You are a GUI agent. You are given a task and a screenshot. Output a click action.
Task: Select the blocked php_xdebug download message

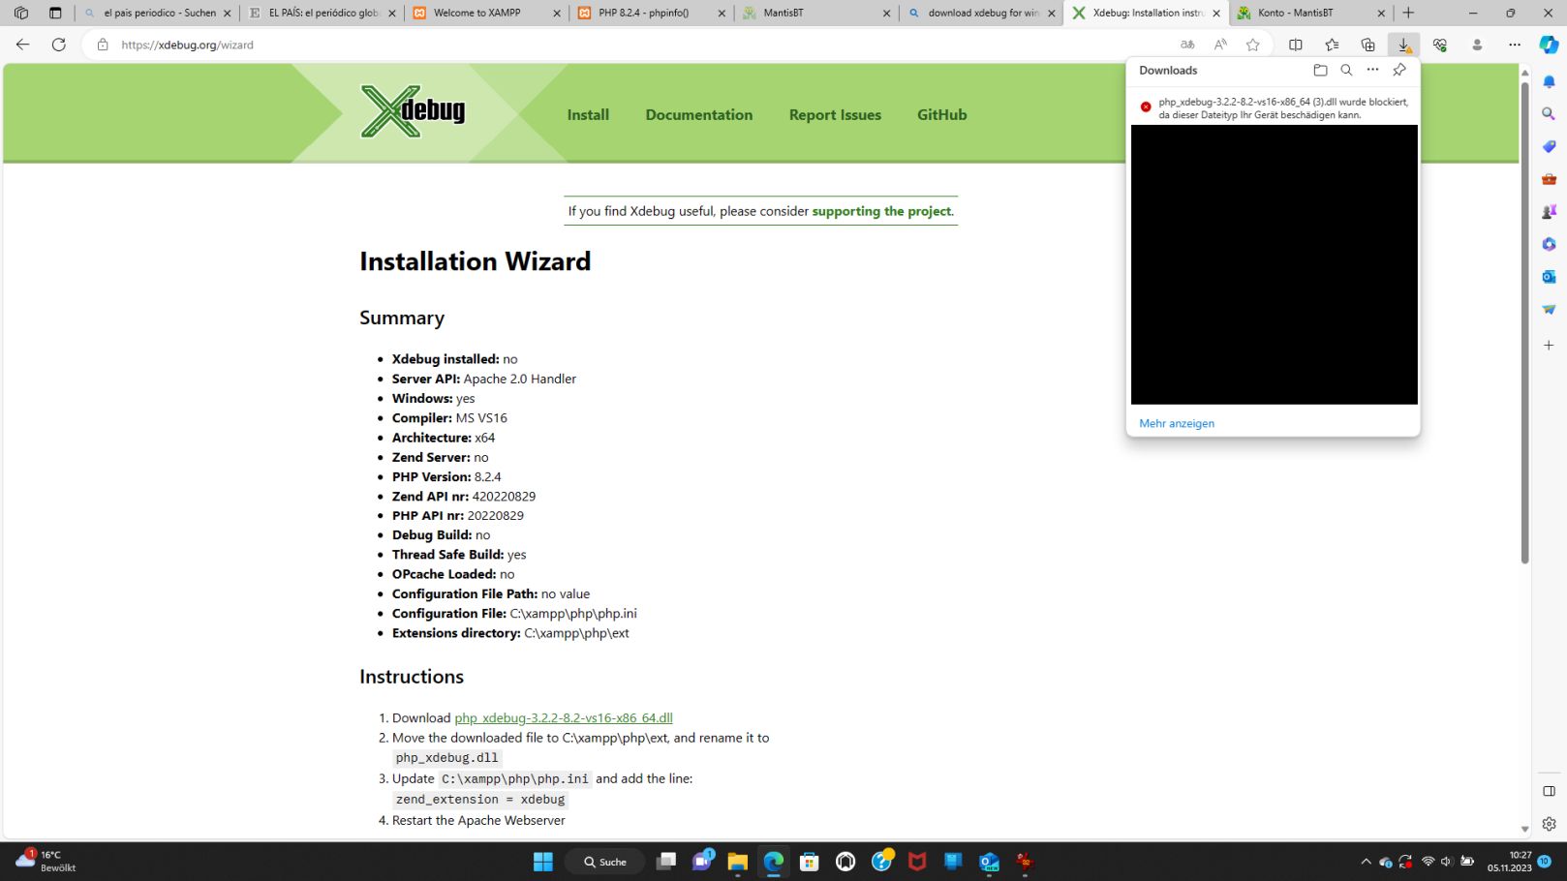(1283, 107)
